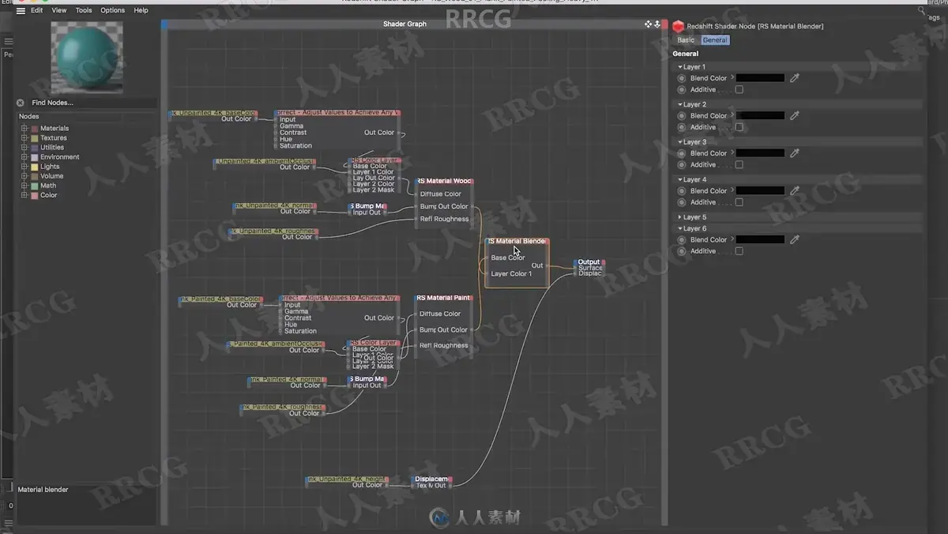
Task: Pick Layer 3 blend color with eyedropper
Action: pos(795,153)
